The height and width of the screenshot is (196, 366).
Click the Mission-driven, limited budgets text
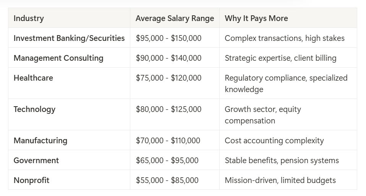tap(280, 180)
